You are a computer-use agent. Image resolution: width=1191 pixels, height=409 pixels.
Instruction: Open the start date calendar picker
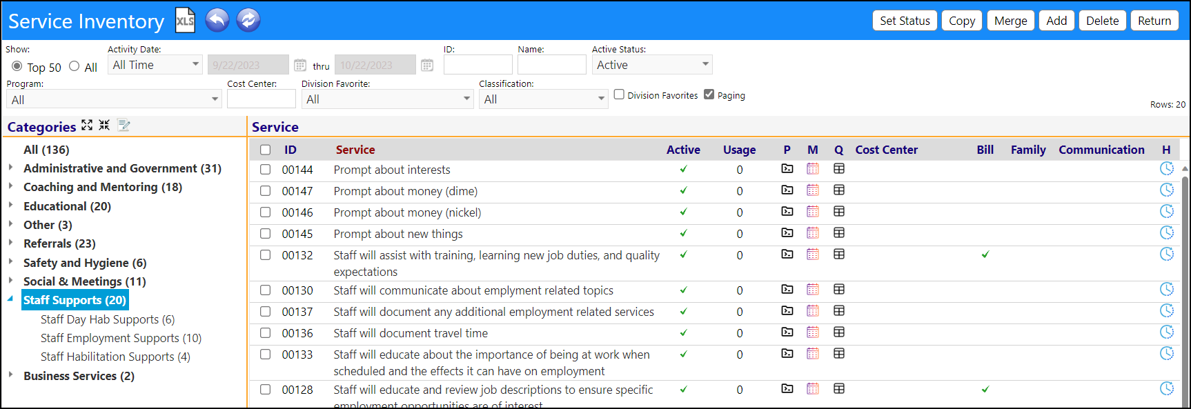click(300, 66)
